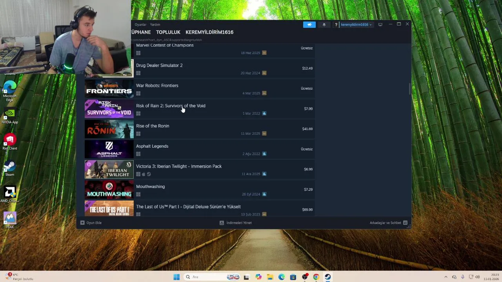The height and width of the screenshot is (282, 502).
Task: Click review icon beside 26 Eyl 2024
Action: (264, 194)
